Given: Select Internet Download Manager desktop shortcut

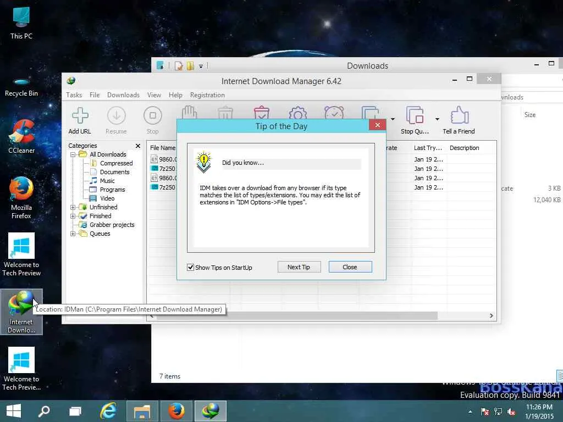Looking at the screenshot, I should [21, 312].
